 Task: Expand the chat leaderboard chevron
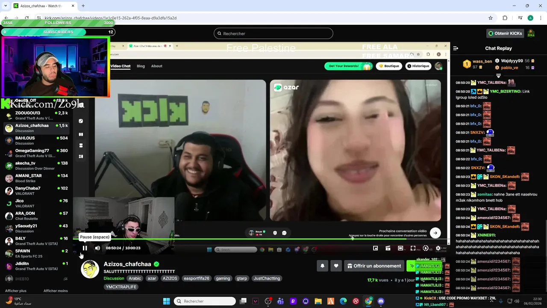[x=498, y=76]
